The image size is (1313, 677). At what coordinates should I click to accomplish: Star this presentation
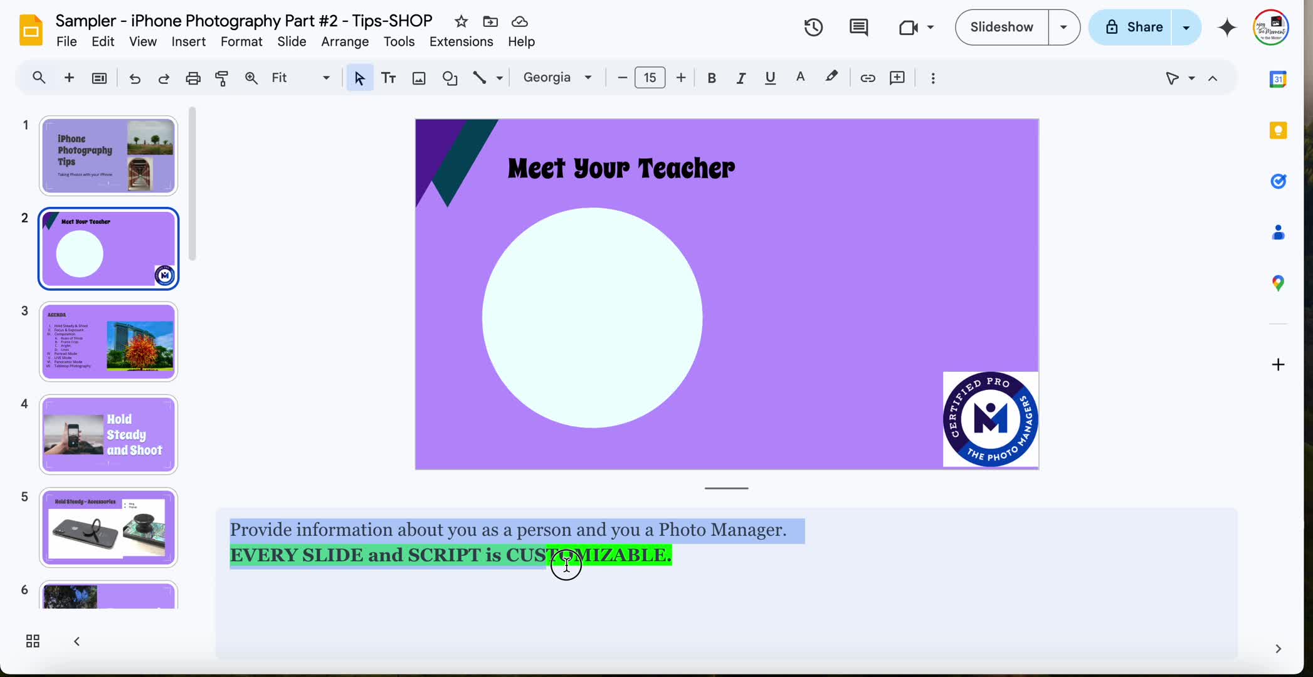[x=461, y=21]
